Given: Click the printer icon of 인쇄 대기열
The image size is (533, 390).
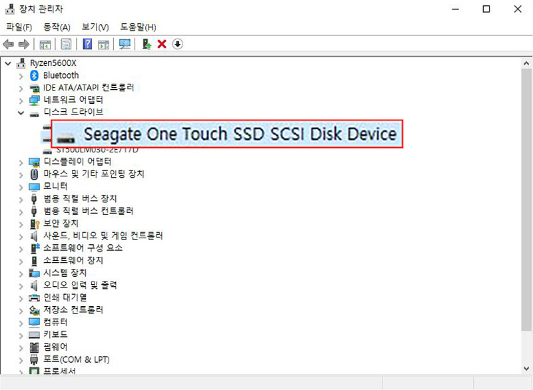Looking at the screenshot, I should [x=35, y=298].
